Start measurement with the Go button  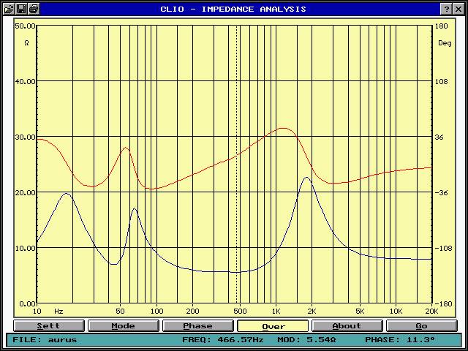click(422, 326)
